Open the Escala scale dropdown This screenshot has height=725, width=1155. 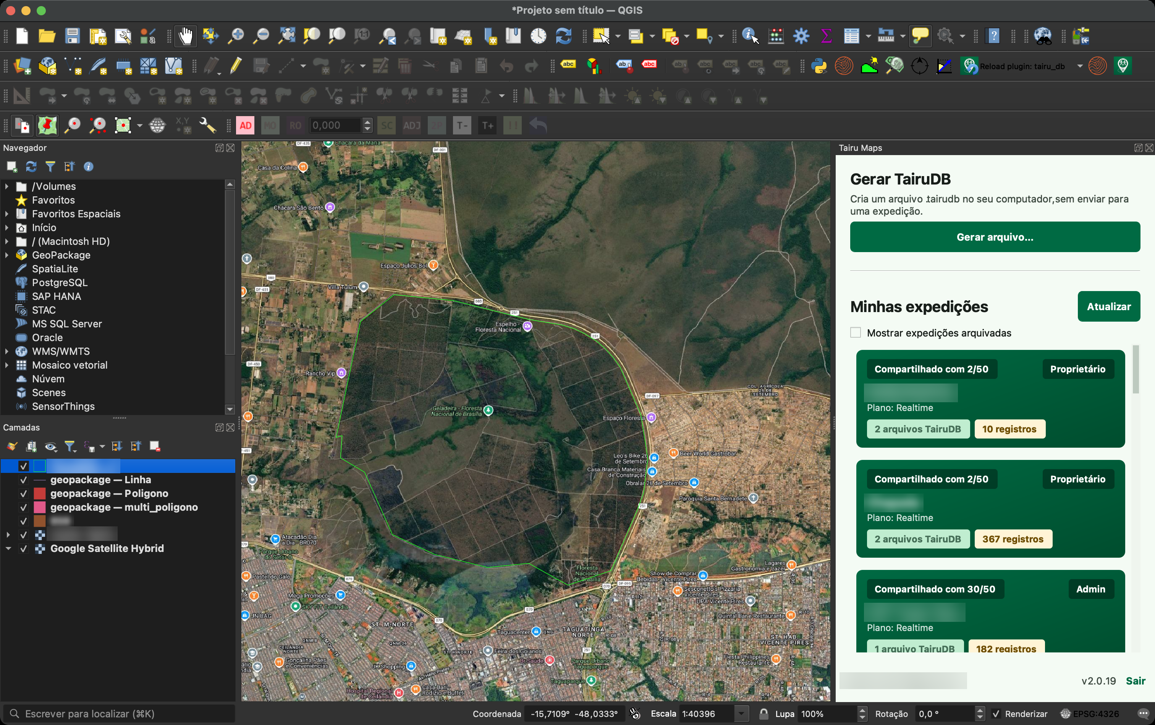pos(741,714)
